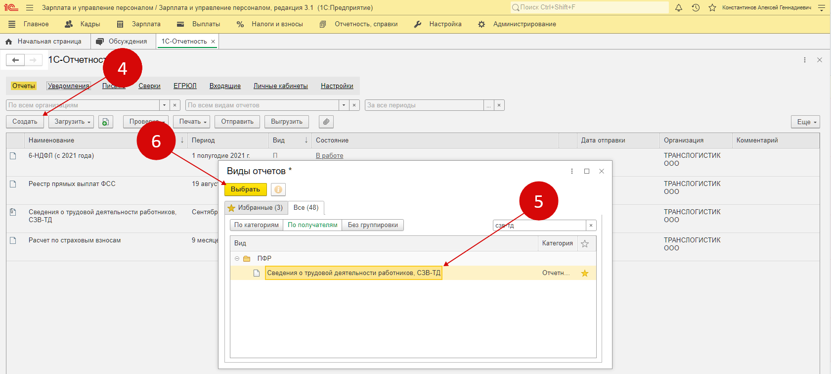Click document icon of 6-НДФЛ row
Screen dimensions: 831x374
coord(13,156)
